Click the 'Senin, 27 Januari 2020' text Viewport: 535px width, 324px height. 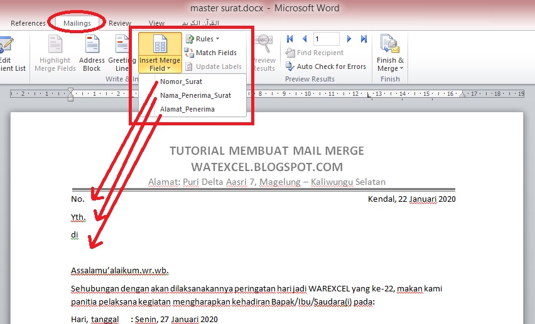tap(176, 319)
